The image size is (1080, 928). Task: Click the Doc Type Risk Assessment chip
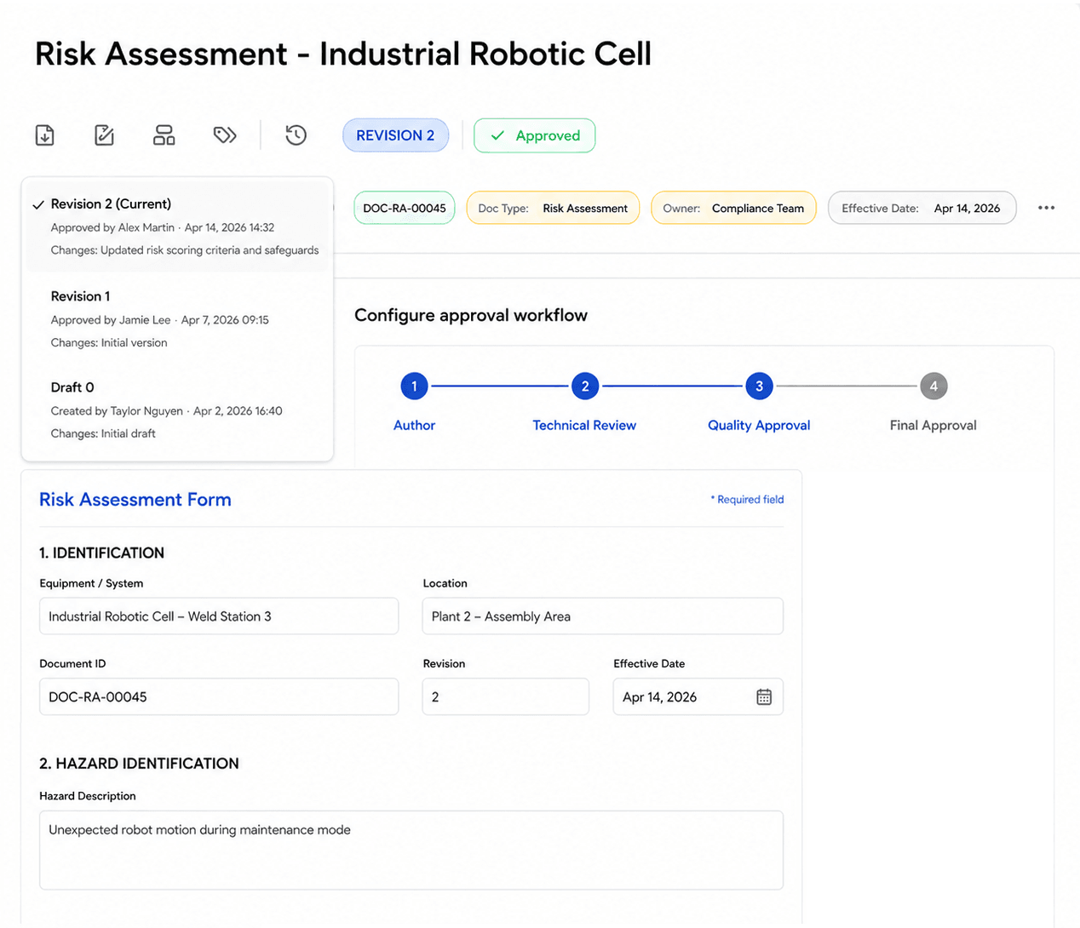tap(553, 208)
